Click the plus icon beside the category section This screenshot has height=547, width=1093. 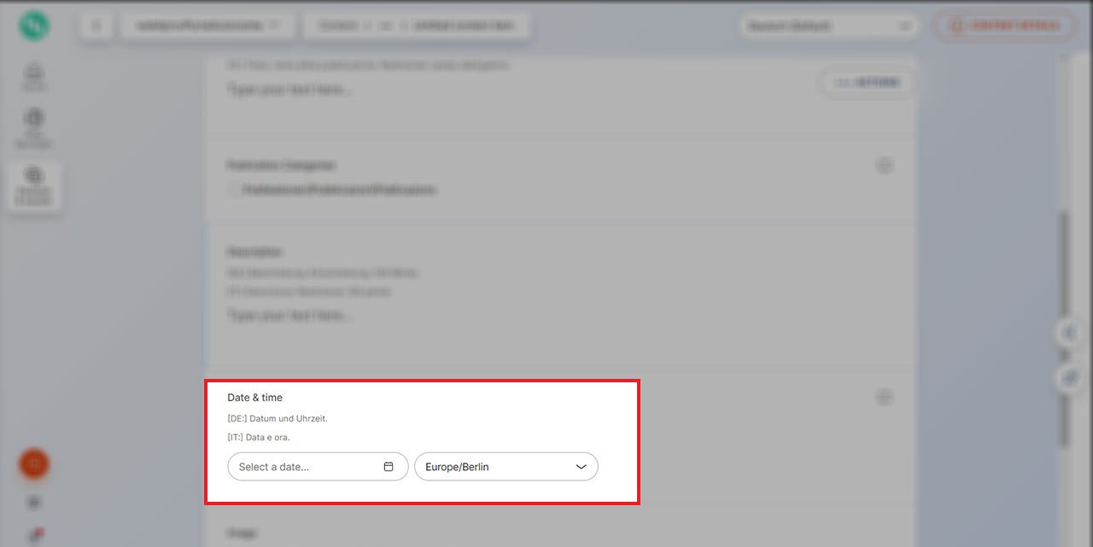885,166
